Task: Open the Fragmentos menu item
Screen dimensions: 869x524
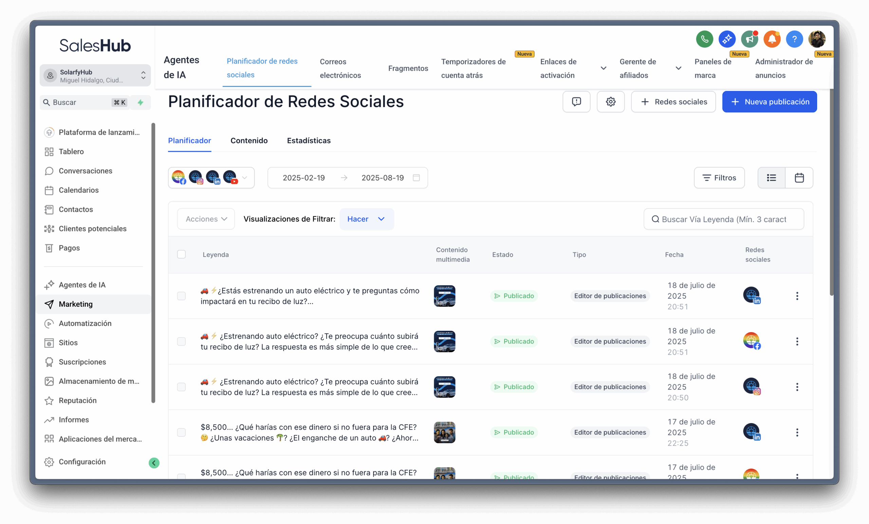Action: coord(408,68)
